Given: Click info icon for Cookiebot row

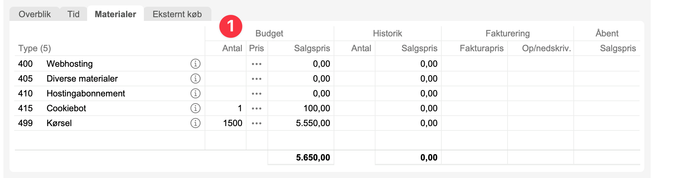Looking at the screenshot, I should 195,108.
